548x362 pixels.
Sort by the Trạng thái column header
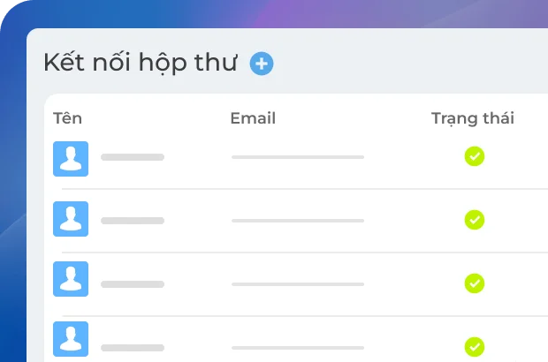pos(473,118)
